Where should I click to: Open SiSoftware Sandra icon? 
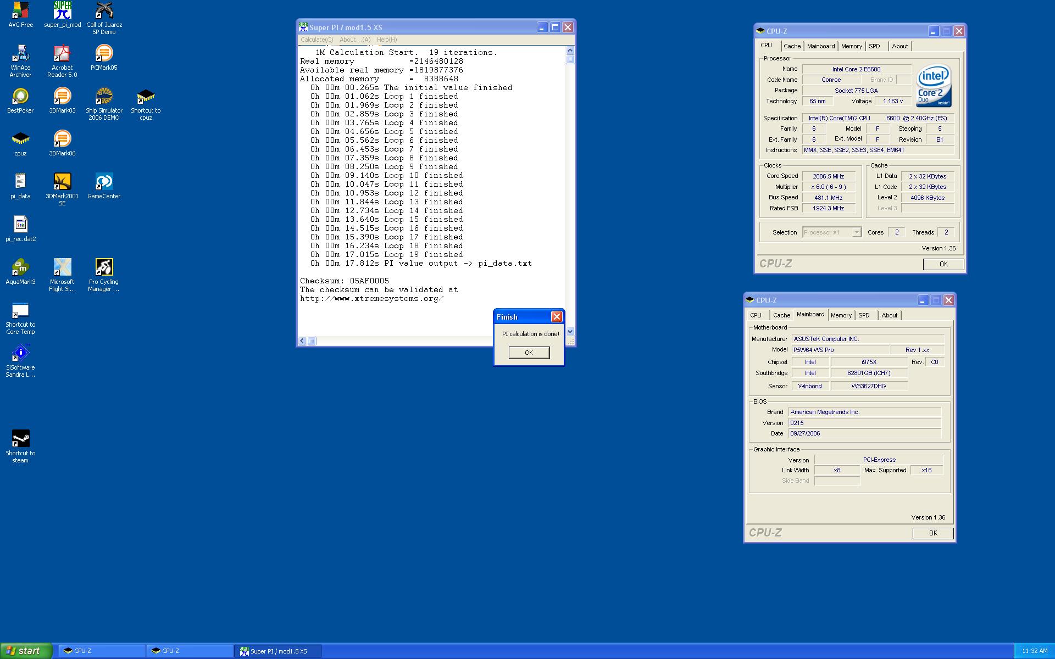pos(20,361)
